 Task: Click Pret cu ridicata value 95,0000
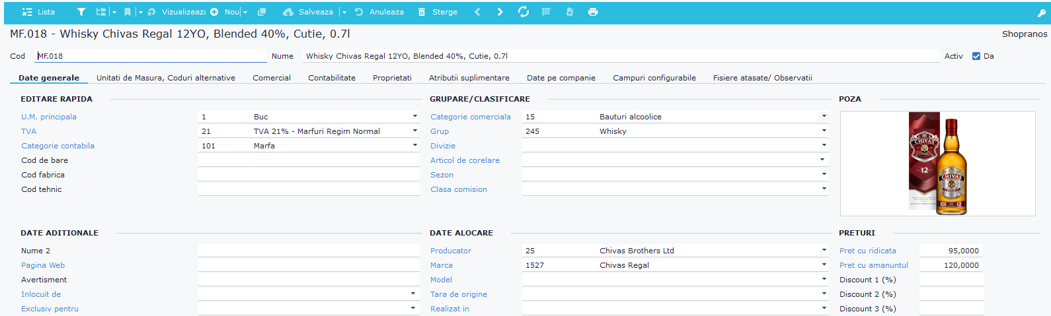click(951, 251)
